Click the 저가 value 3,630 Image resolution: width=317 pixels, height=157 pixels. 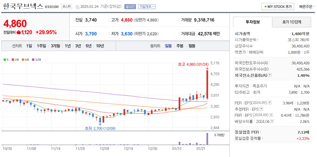pyautogui.click(x=127, y=34)
